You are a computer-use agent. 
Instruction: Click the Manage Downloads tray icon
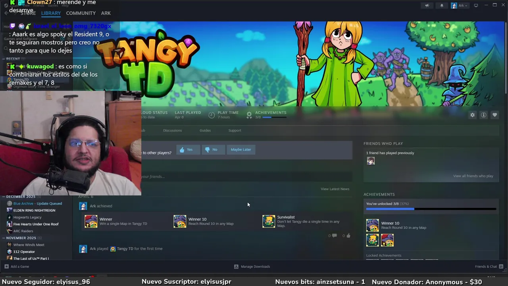[x=236, y=267]
